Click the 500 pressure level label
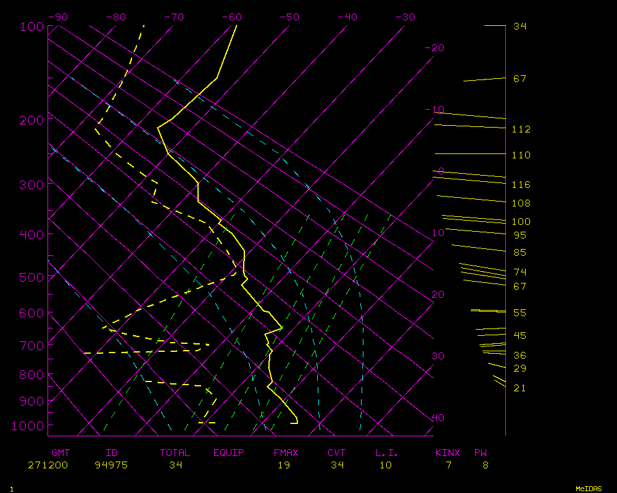The image size is (617, 493). 31,277
